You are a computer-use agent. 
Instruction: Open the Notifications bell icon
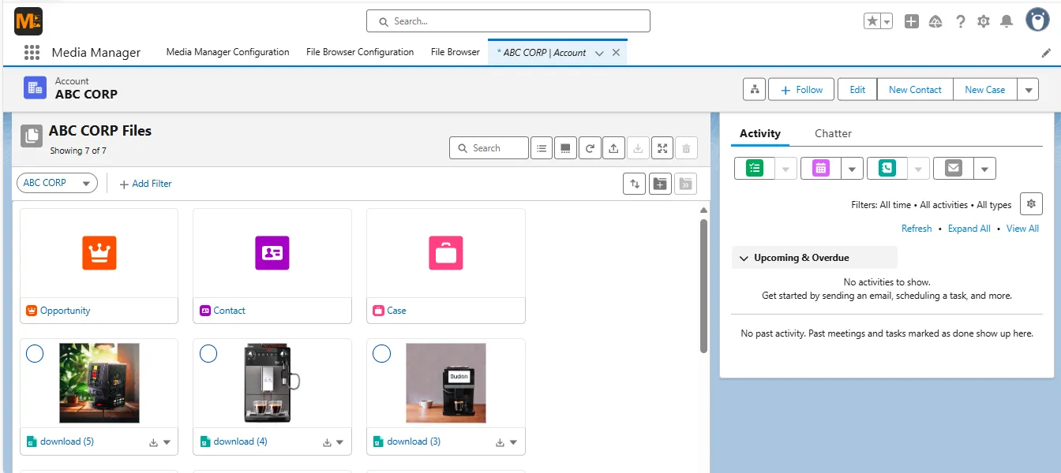1007,21
